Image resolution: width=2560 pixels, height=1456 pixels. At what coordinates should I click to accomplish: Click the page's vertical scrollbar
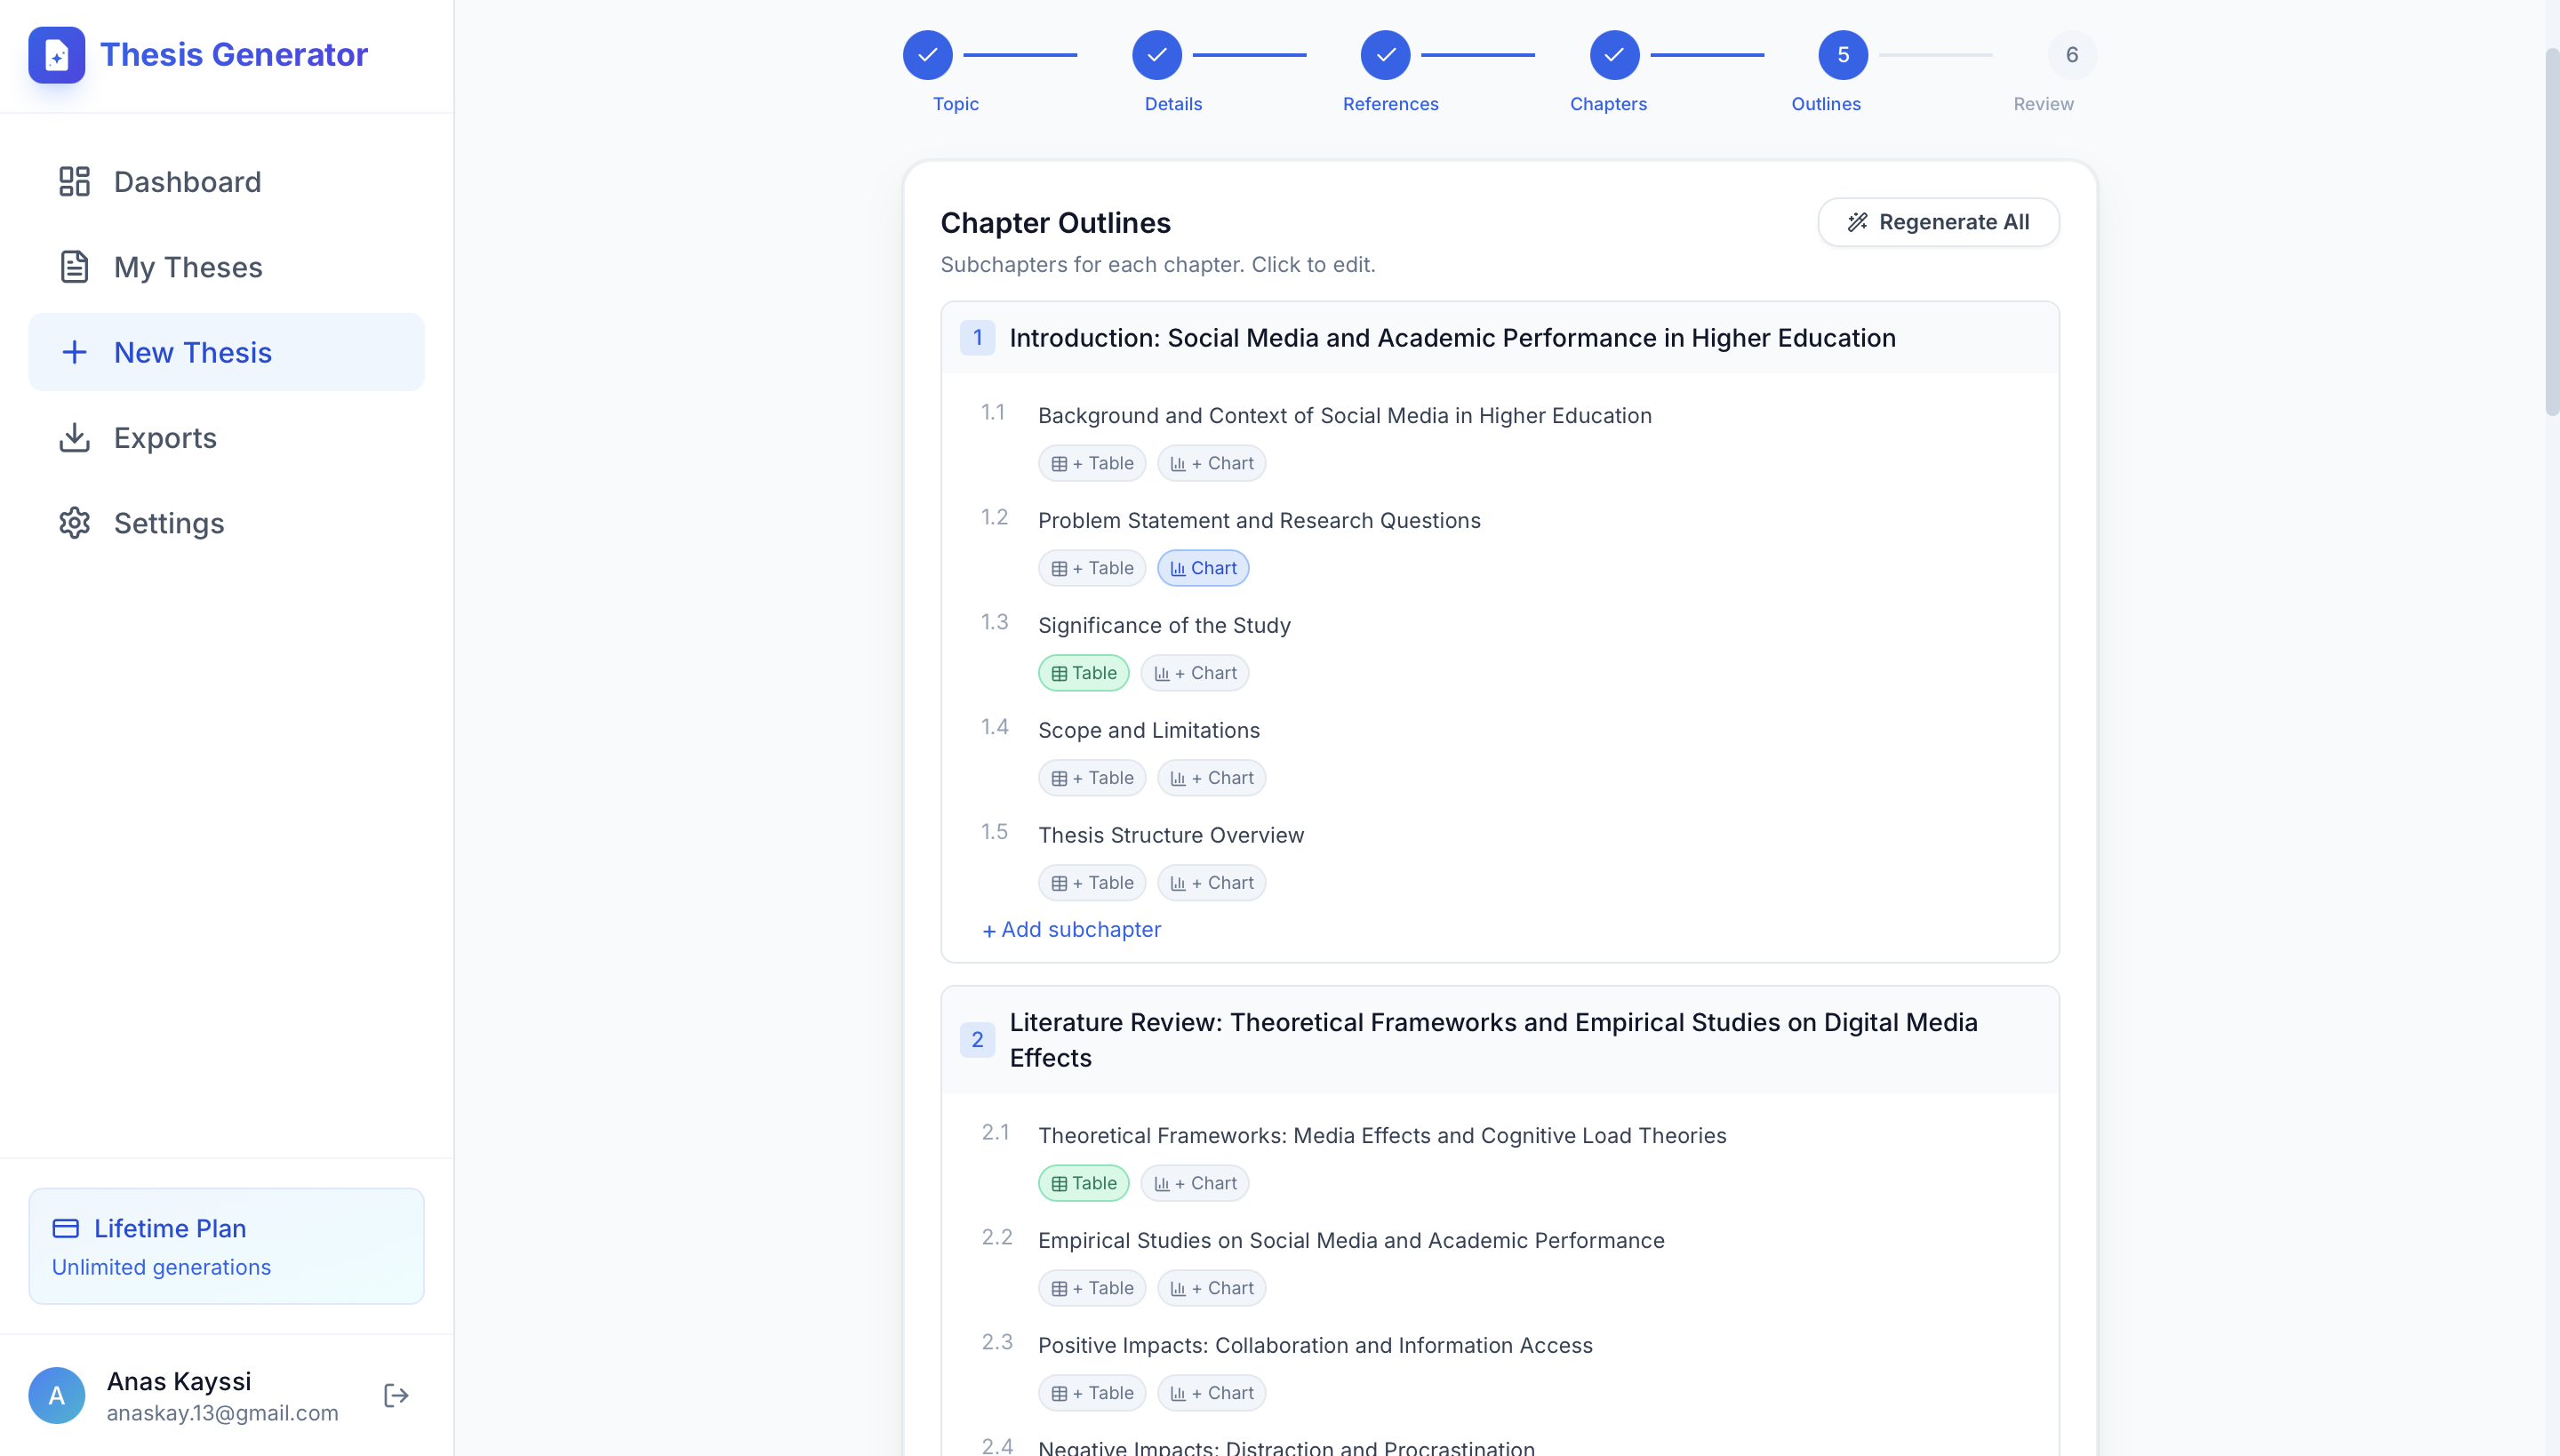(2551, 230)
